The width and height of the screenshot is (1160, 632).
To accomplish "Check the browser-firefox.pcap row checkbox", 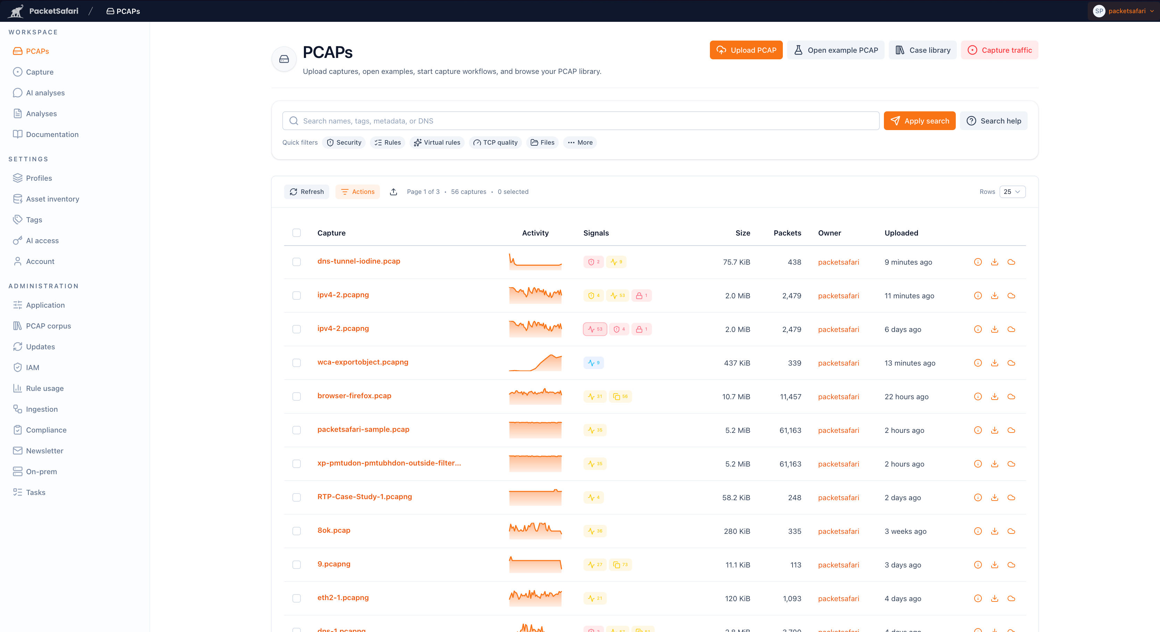I will pyautogui.click(x=296, y=396).
